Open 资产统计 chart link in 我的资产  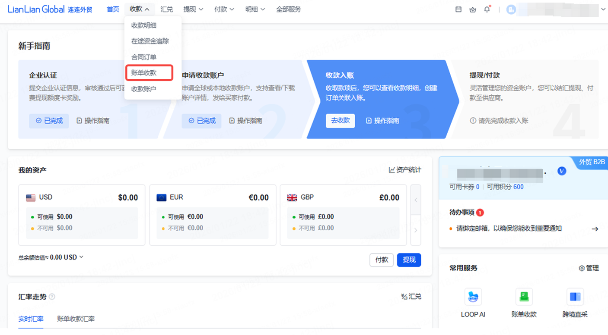click(405, 170)
